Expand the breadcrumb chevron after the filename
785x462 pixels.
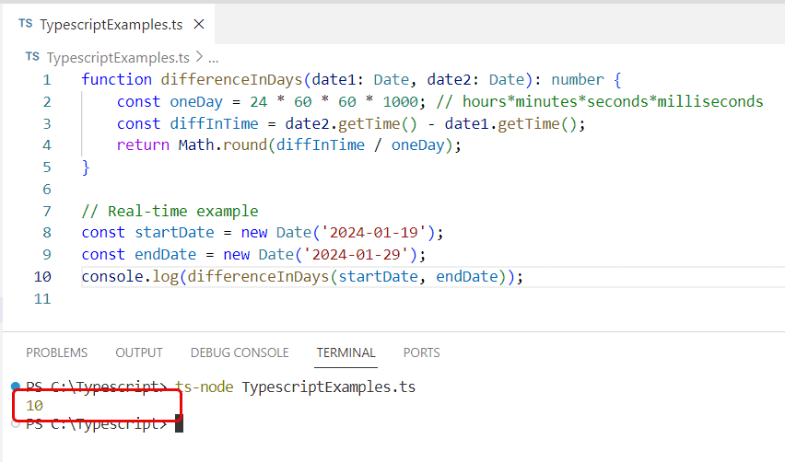[x=199, y=57]
